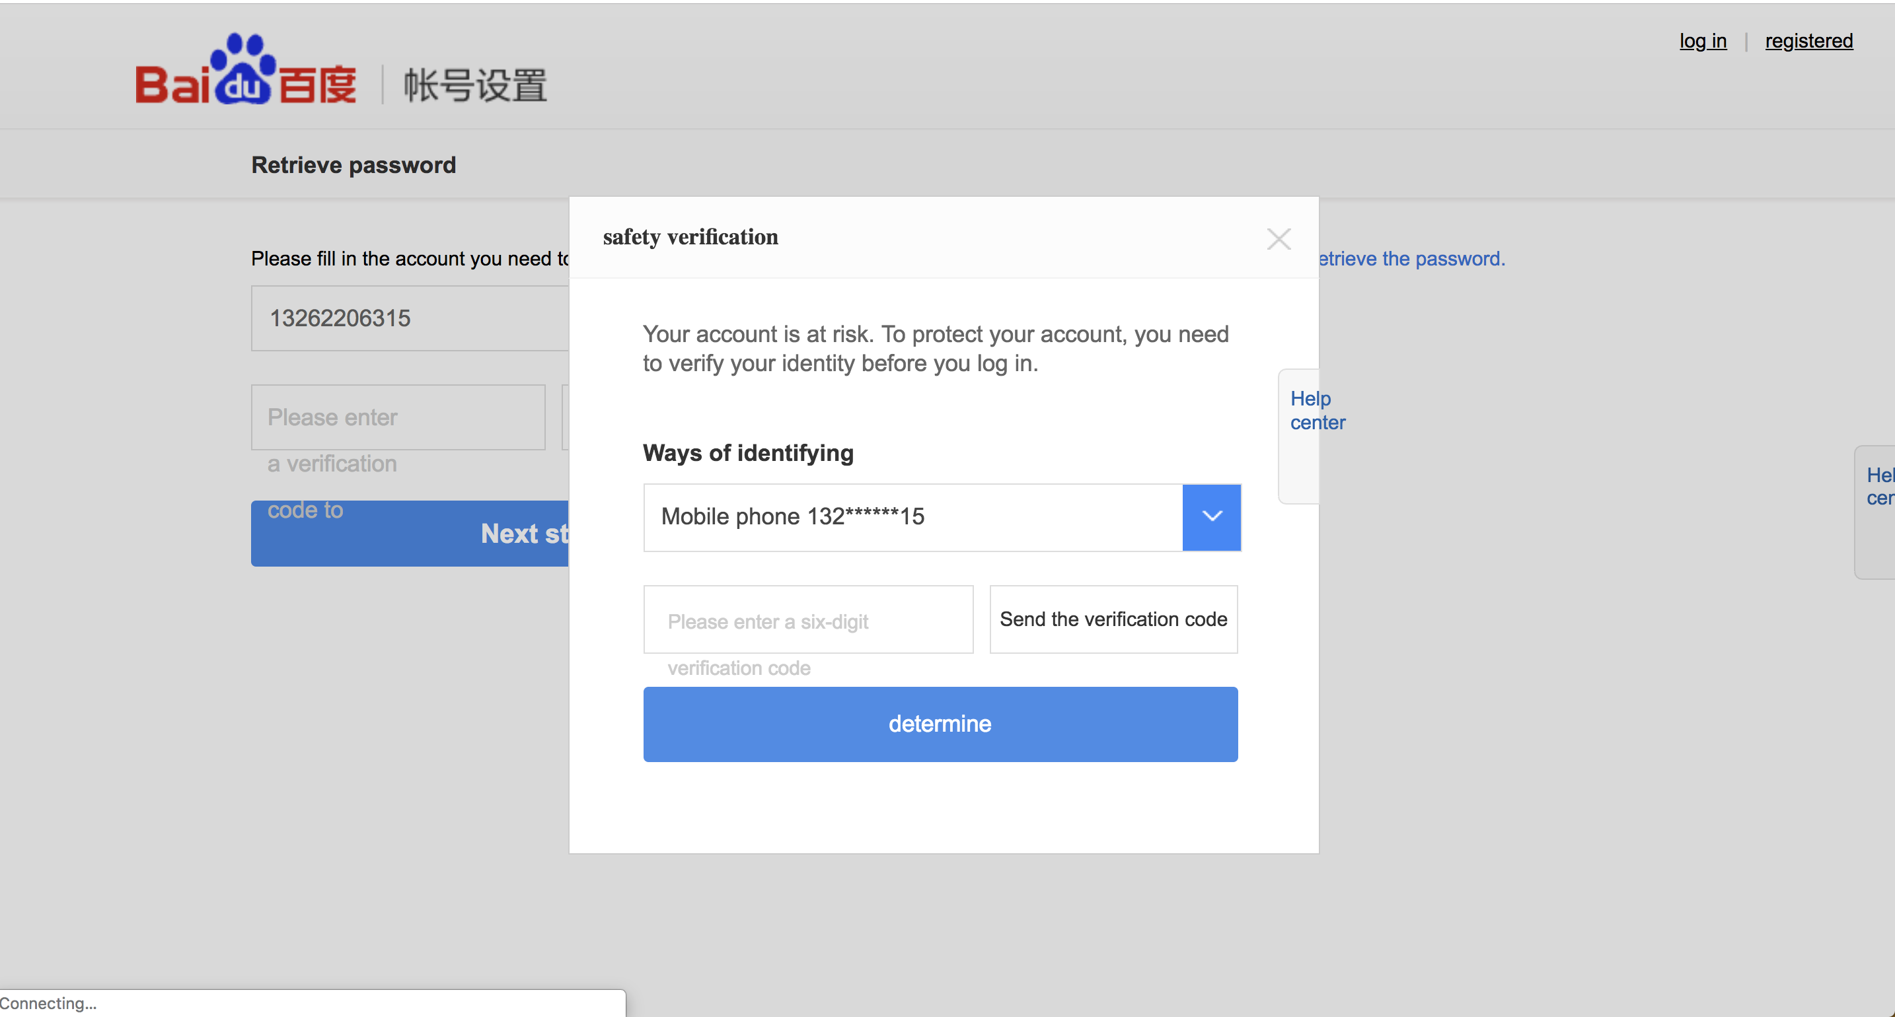1895x1017 pixels.
Task: Click the account field containing 13262206315
Action: tap(409, 318)
